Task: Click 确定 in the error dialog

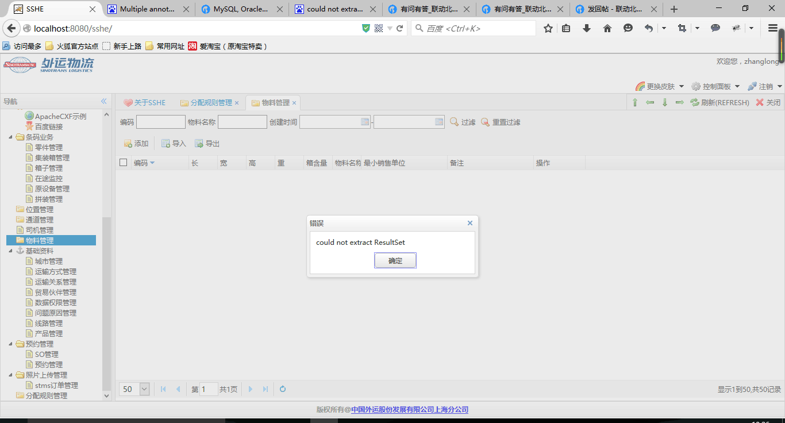Action: [395, 260]
